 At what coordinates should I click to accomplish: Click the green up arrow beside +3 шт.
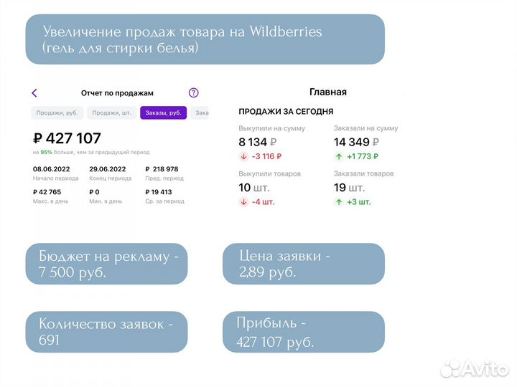pyautogui.click(x=339, y=202)
